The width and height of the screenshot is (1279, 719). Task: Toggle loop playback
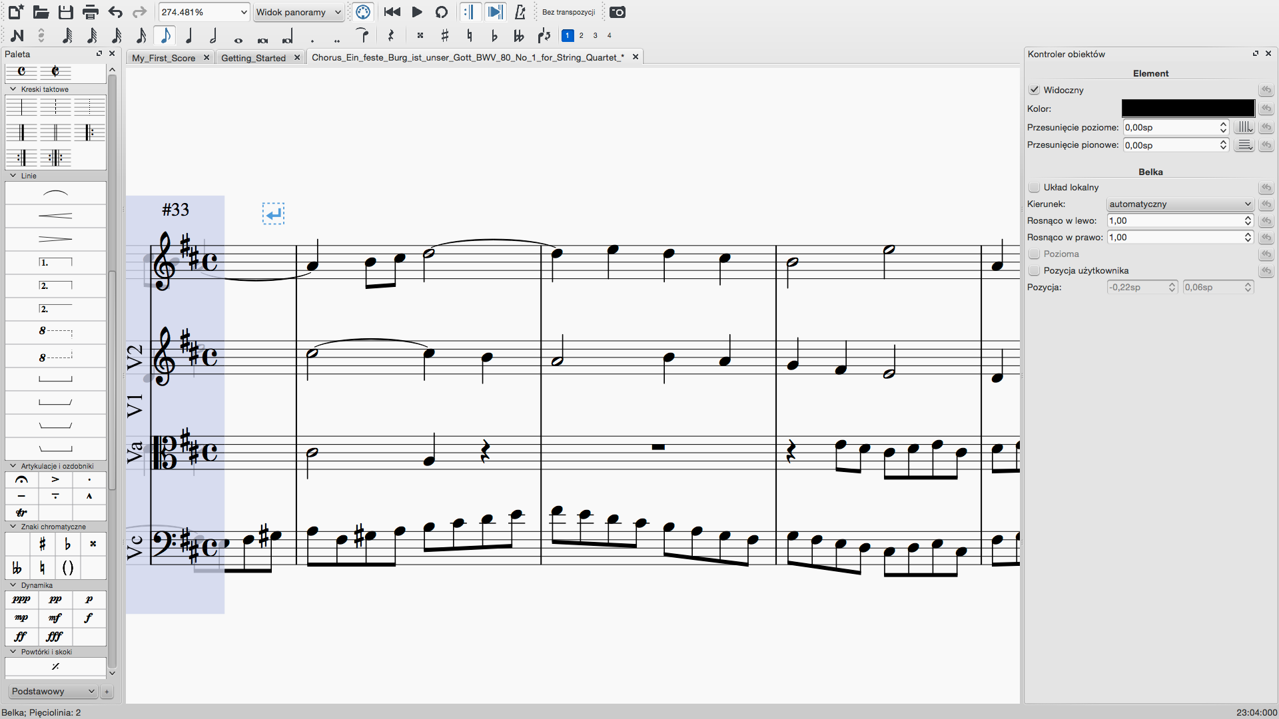point(442,12)
